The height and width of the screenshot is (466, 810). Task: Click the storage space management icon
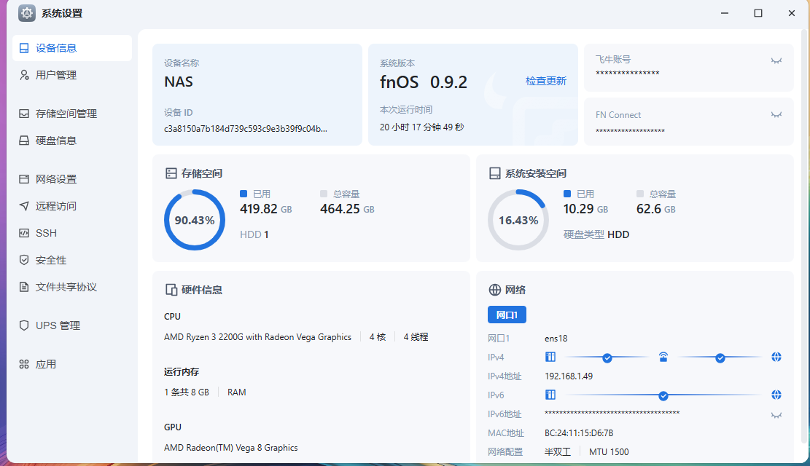(24, 114)
